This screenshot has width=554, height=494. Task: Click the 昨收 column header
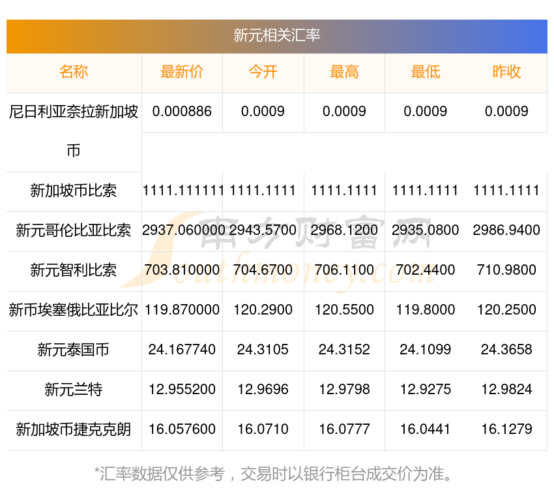point(506,72)
